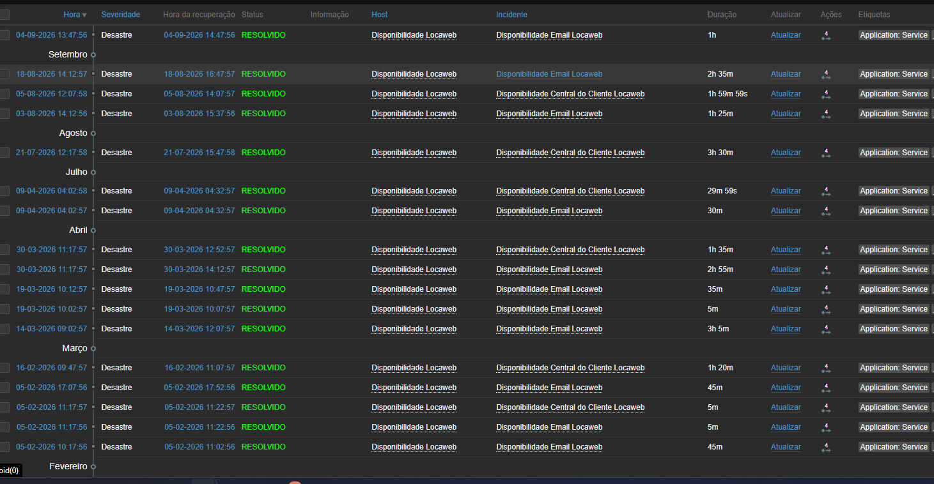Open actions icon in the 1h 35m duration row
Screen dimensions: 934x484
[x=825, y=250]
